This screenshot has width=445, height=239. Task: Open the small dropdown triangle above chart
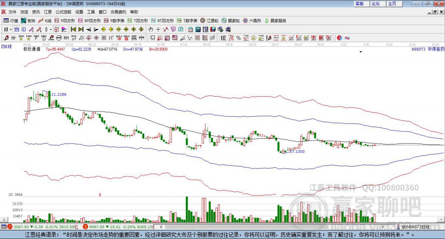coord(360,52)
